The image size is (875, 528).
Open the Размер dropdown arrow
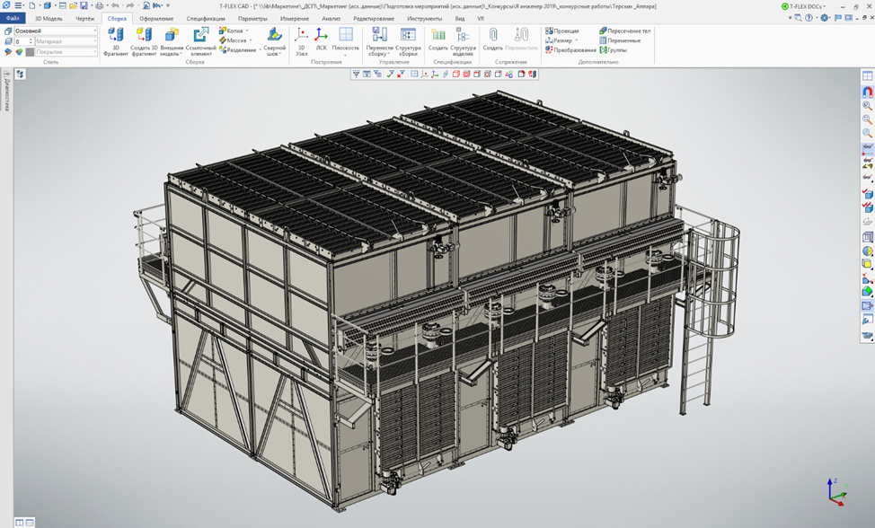point(576,40)
